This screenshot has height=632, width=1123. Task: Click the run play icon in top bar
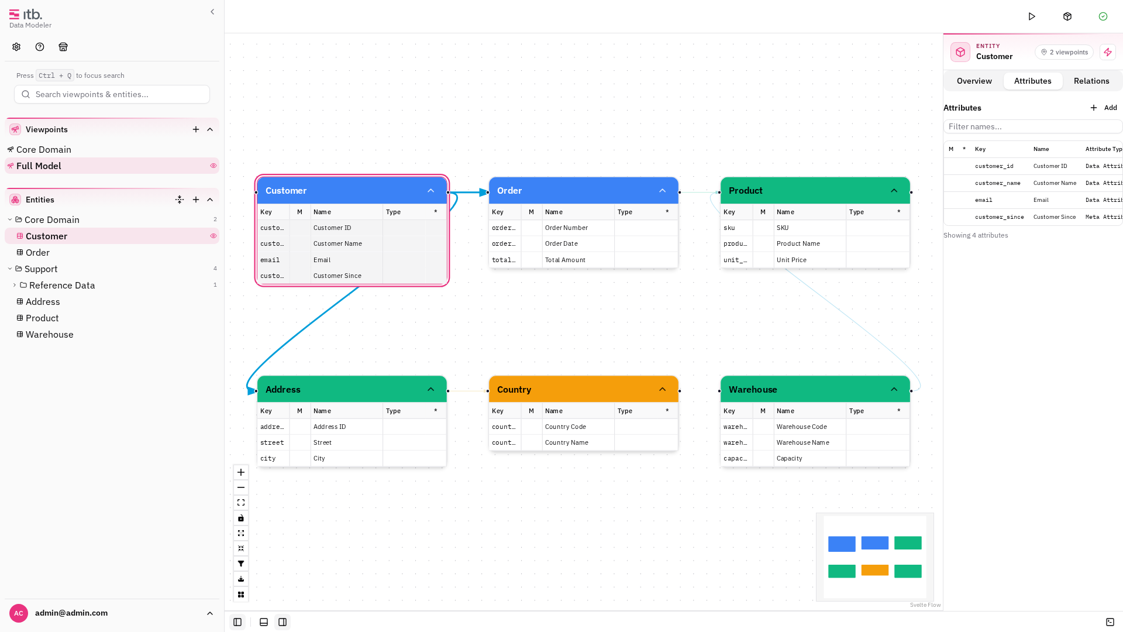click(x=1032, y=16)
